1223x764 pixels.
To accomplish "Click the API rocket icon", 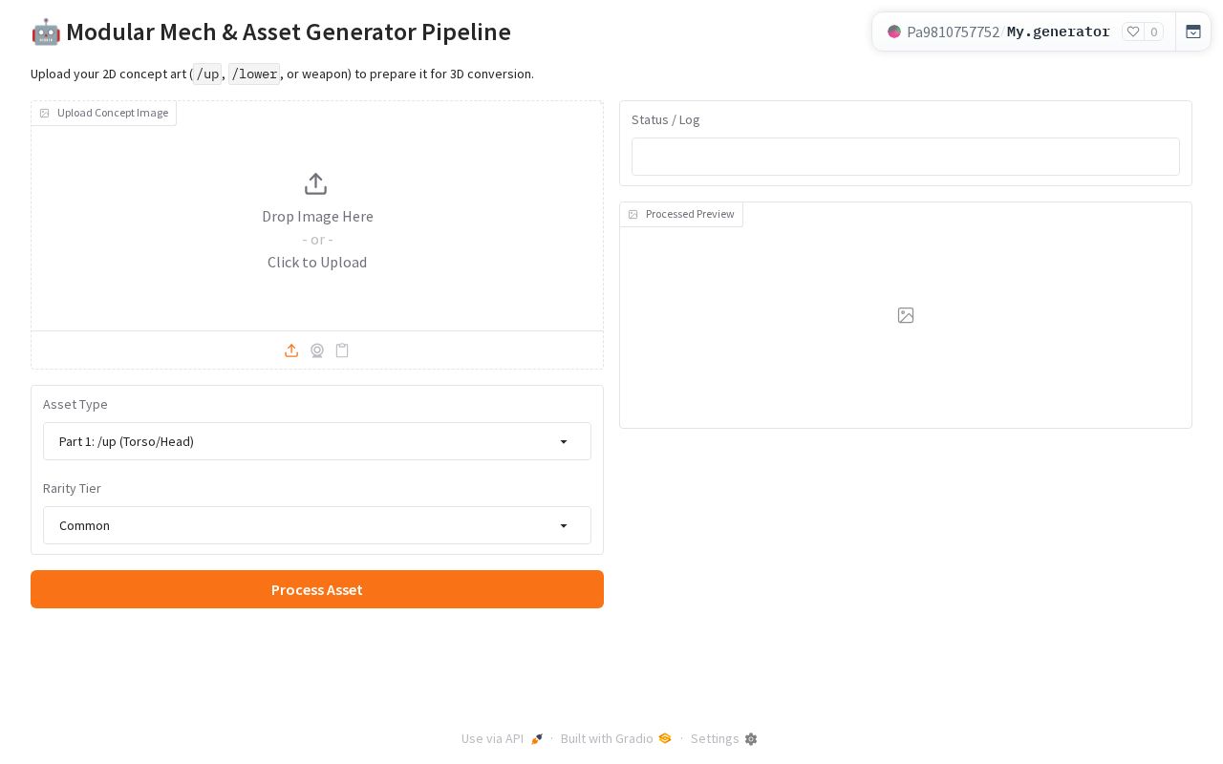I will tap(537, 739).
